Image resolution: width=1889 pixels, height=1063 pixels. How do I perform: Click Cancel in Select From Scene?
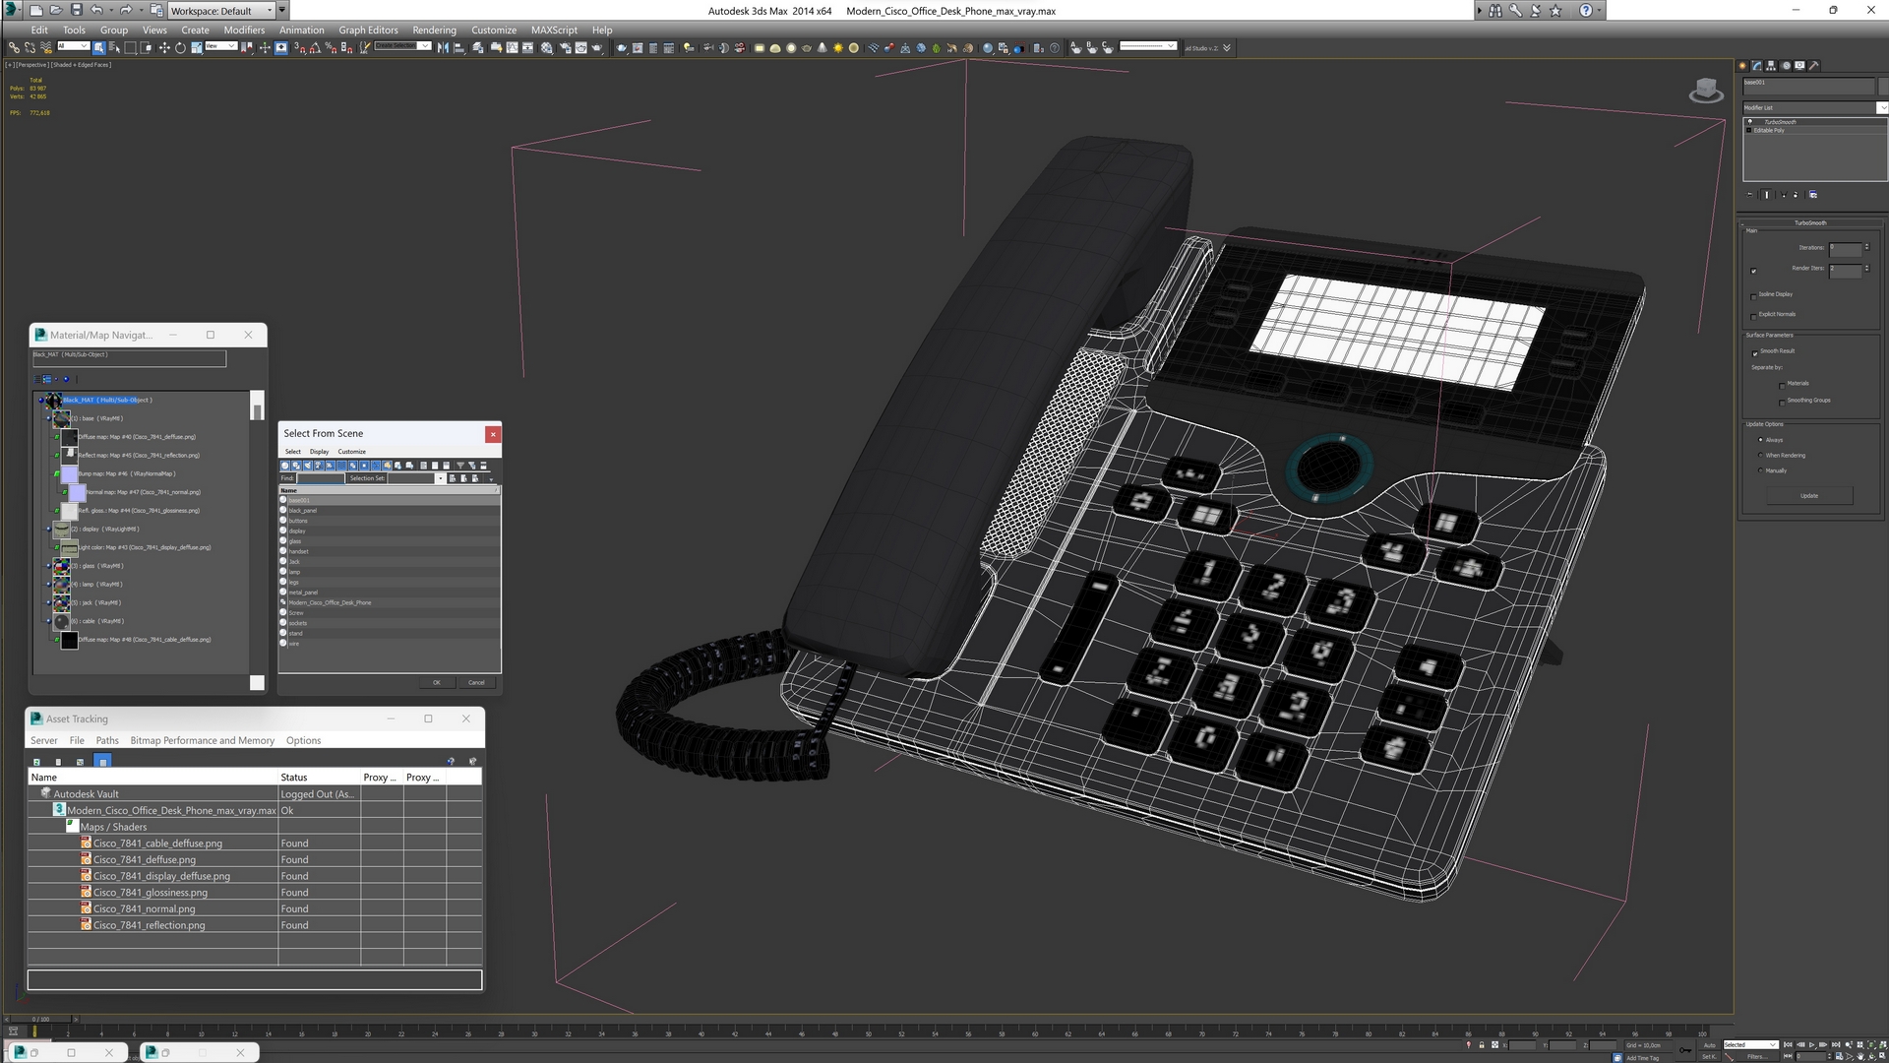coord(476,682)
